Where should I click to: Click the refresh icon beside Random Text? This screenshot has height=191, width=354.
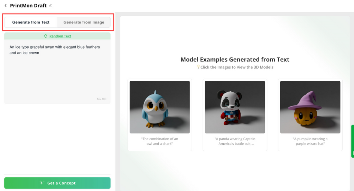(x=46, y=36)
